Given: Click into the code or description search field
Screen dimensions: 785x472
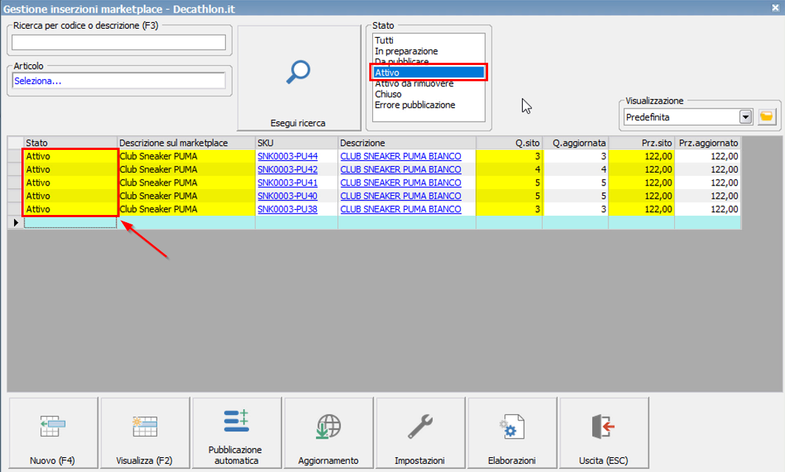Looking at the screenshot, I should pyautogui.click(x=118, y=42).
